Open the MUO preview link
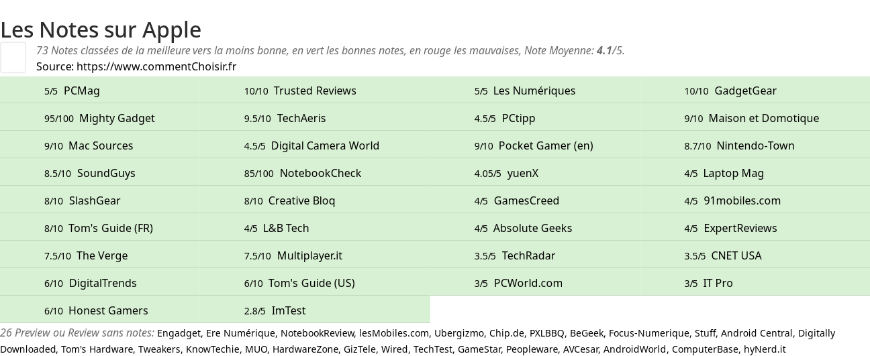Image resolution: width=870 pixels, height=356 pixels. (x=255, y=349)
